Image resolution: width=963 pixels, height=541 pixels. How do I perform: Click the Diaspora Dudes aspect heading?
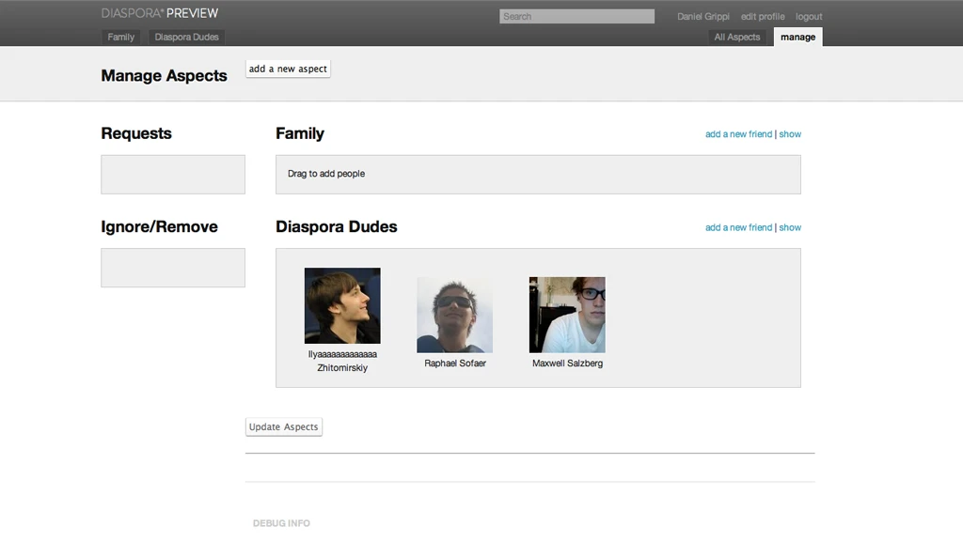click(x=336, y=227)
